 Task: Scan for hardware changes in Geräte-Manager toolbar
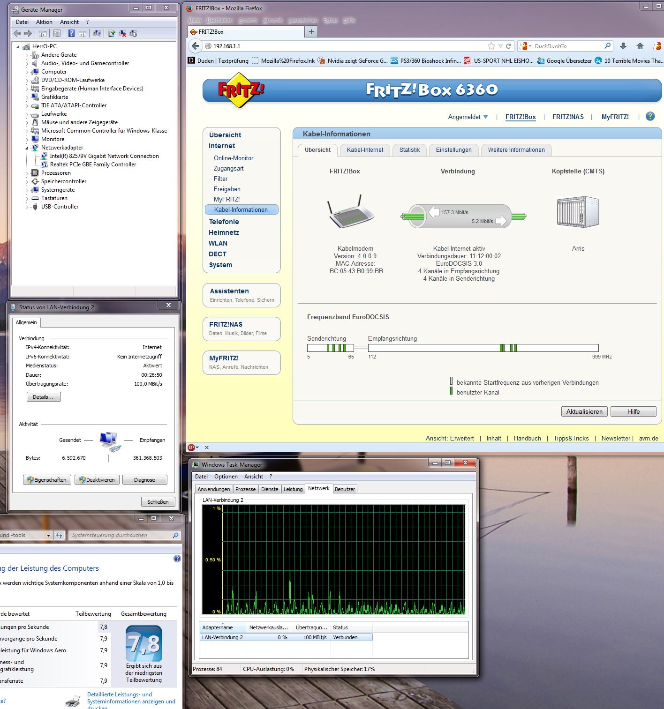click(x=97, y=33)
